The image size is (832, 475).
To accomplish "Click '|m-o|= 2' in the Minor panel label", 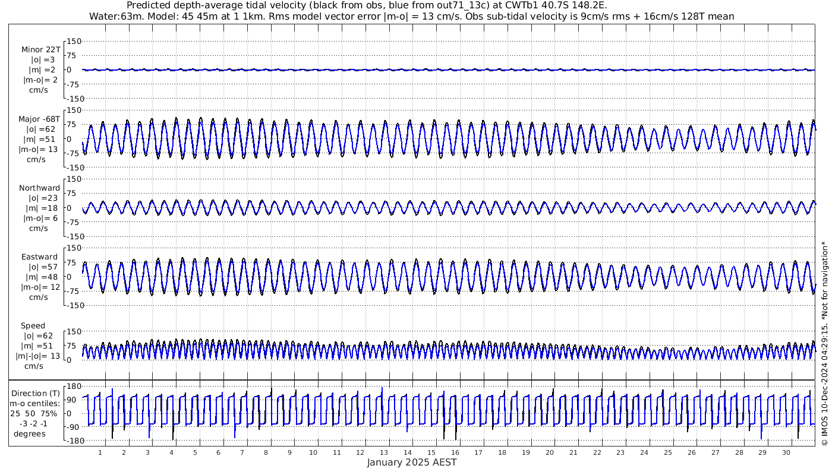I will [40, 80].
